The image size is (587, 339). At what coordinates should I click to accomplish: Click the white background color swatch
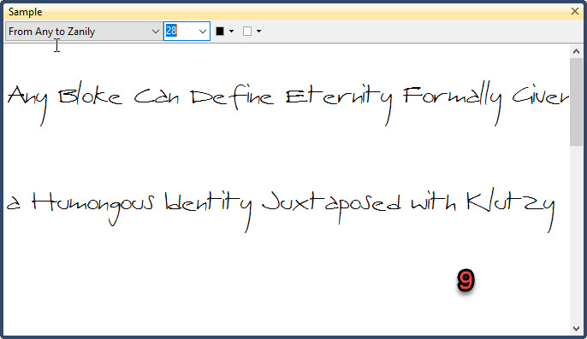tap(247, 32)
